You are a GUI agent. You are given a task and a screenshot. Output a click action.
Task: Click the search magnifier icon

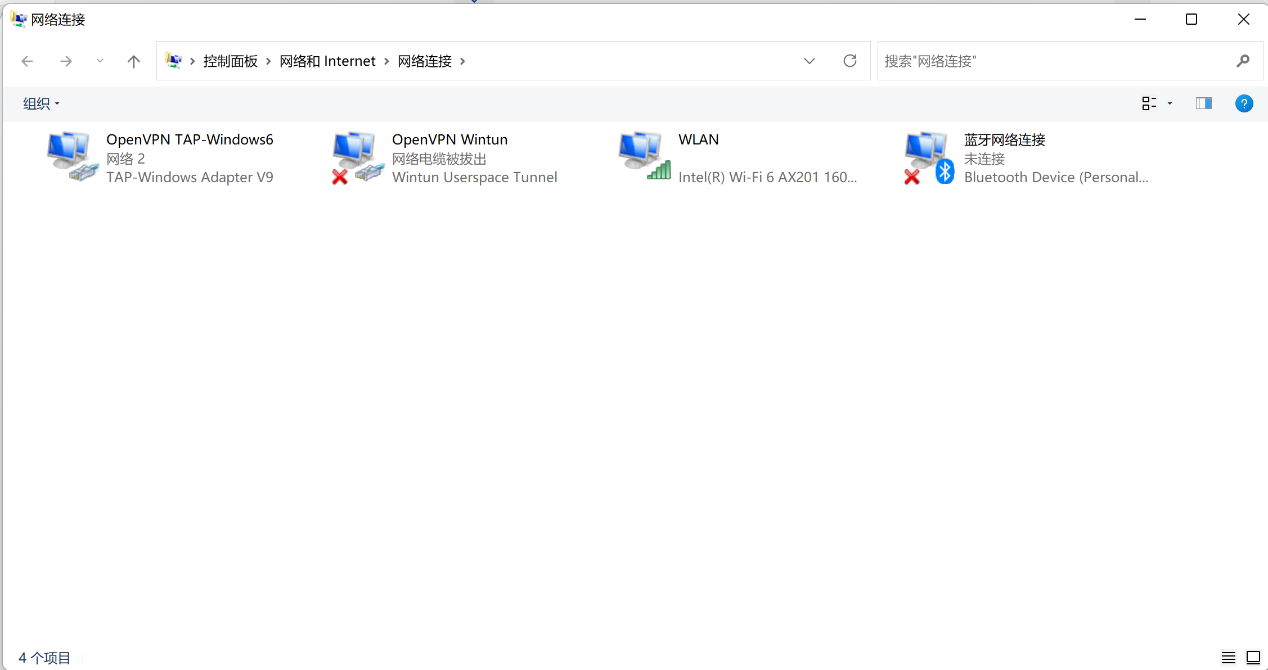tap(1243, 61)
